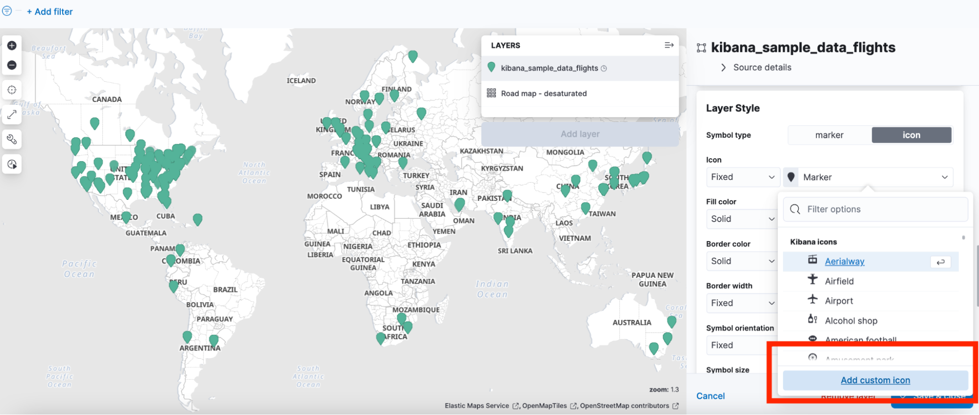Screen dimensions: 979x415
Task: Select the kibana_sample_data_flights layer entry
Action: point(549,68)
